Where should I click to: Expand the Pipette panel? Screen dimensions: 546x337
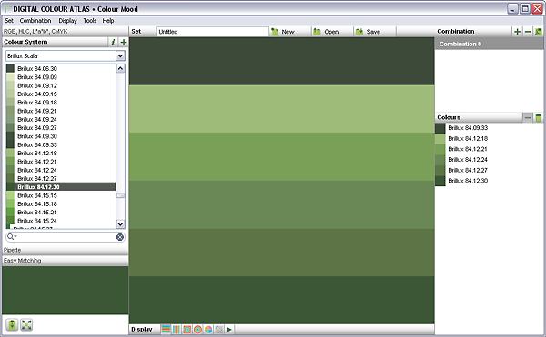pos(66,250)
